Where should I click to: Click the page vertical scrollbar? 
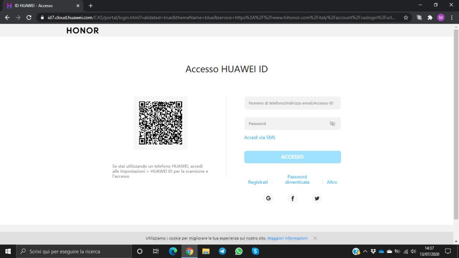tap(456, 122)
